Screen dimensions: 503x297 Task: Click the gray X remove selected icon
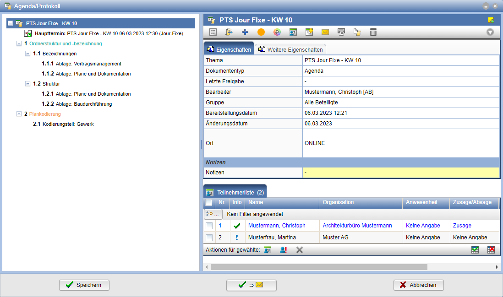300,250
